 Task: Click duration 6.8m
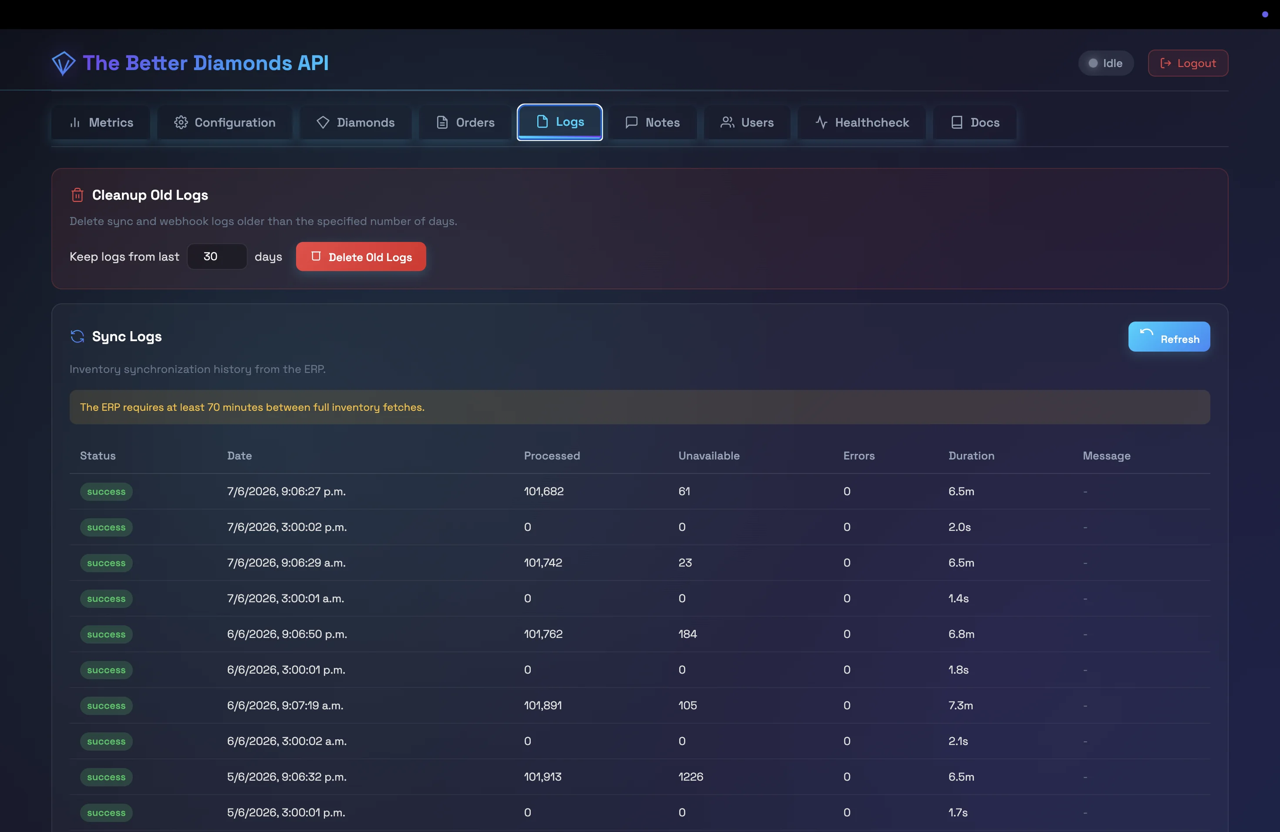click(961, 634)
